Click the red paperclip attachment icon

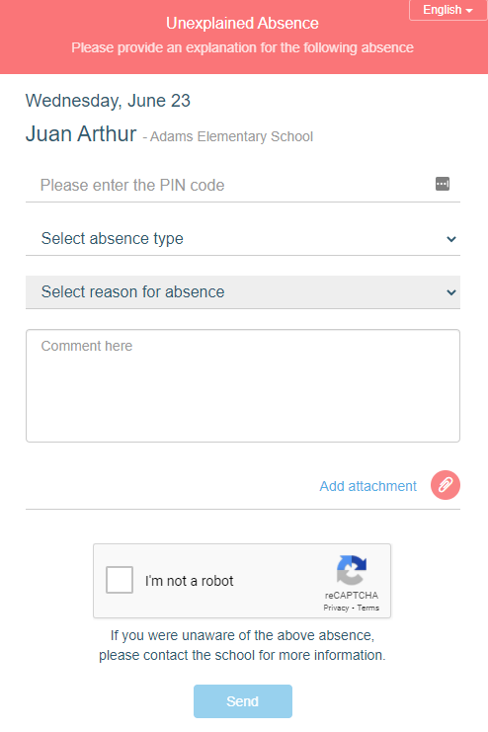[446, 485]
